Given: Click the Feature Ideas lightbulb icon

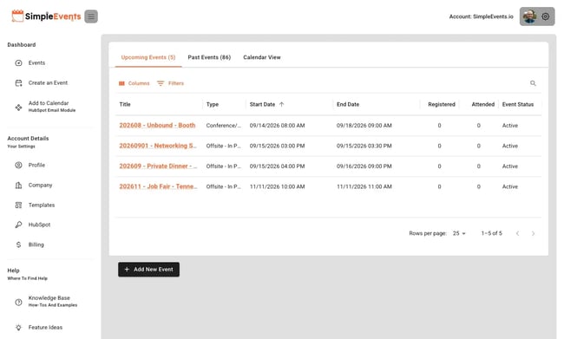Looking at the screenshot, I should click(18, 327).
